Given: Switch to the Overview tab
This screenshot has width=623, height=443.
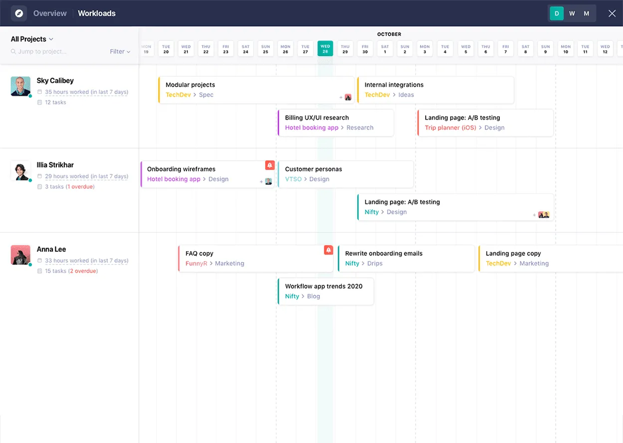Looking at the screenshot, I should pos(50,13).
